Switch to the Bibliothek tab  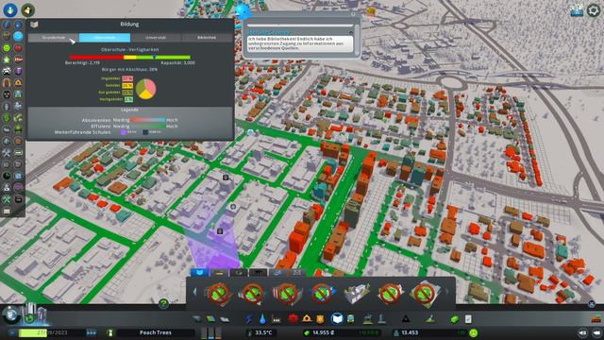point(207,38)
